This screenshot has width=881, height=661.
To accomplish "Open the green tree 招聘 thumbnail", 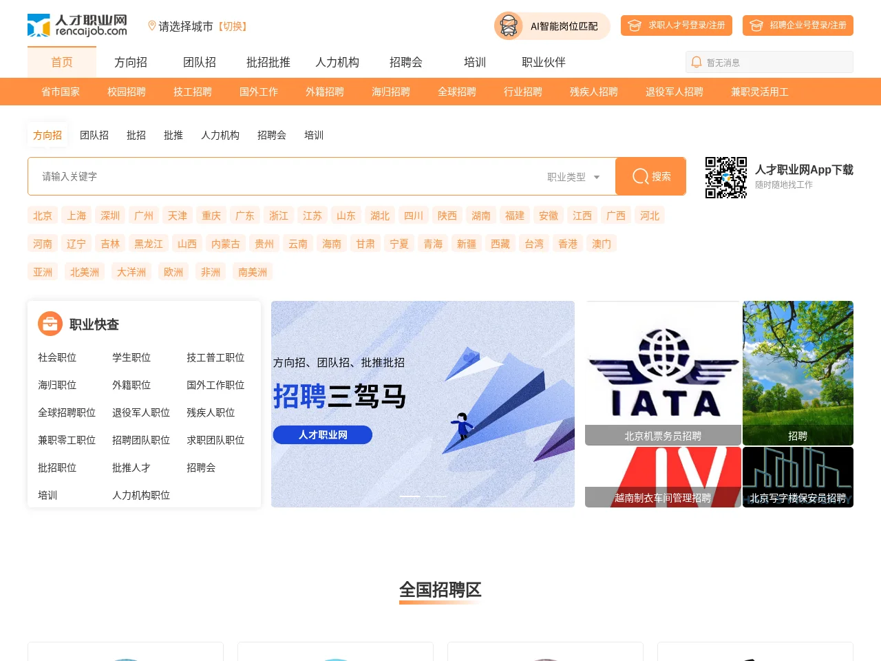I will [x=798, y=373].
